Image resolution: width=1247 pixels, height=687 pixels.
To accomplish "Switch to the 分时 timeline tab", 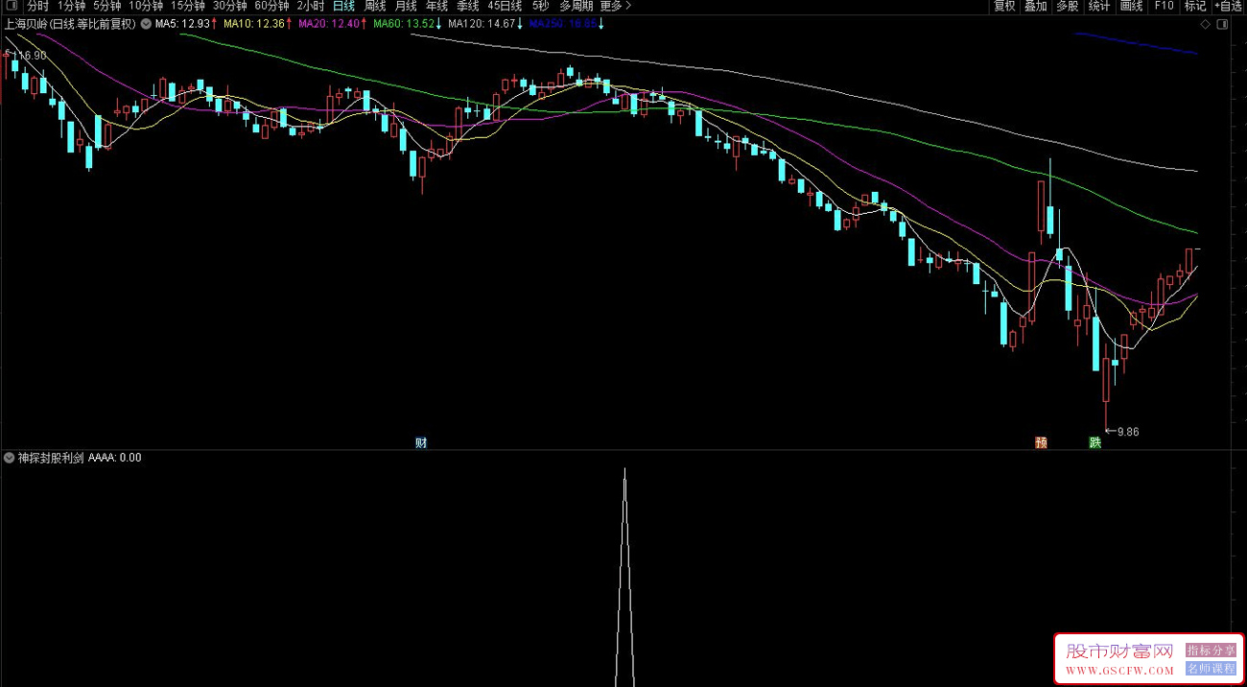I will (37, 6).
